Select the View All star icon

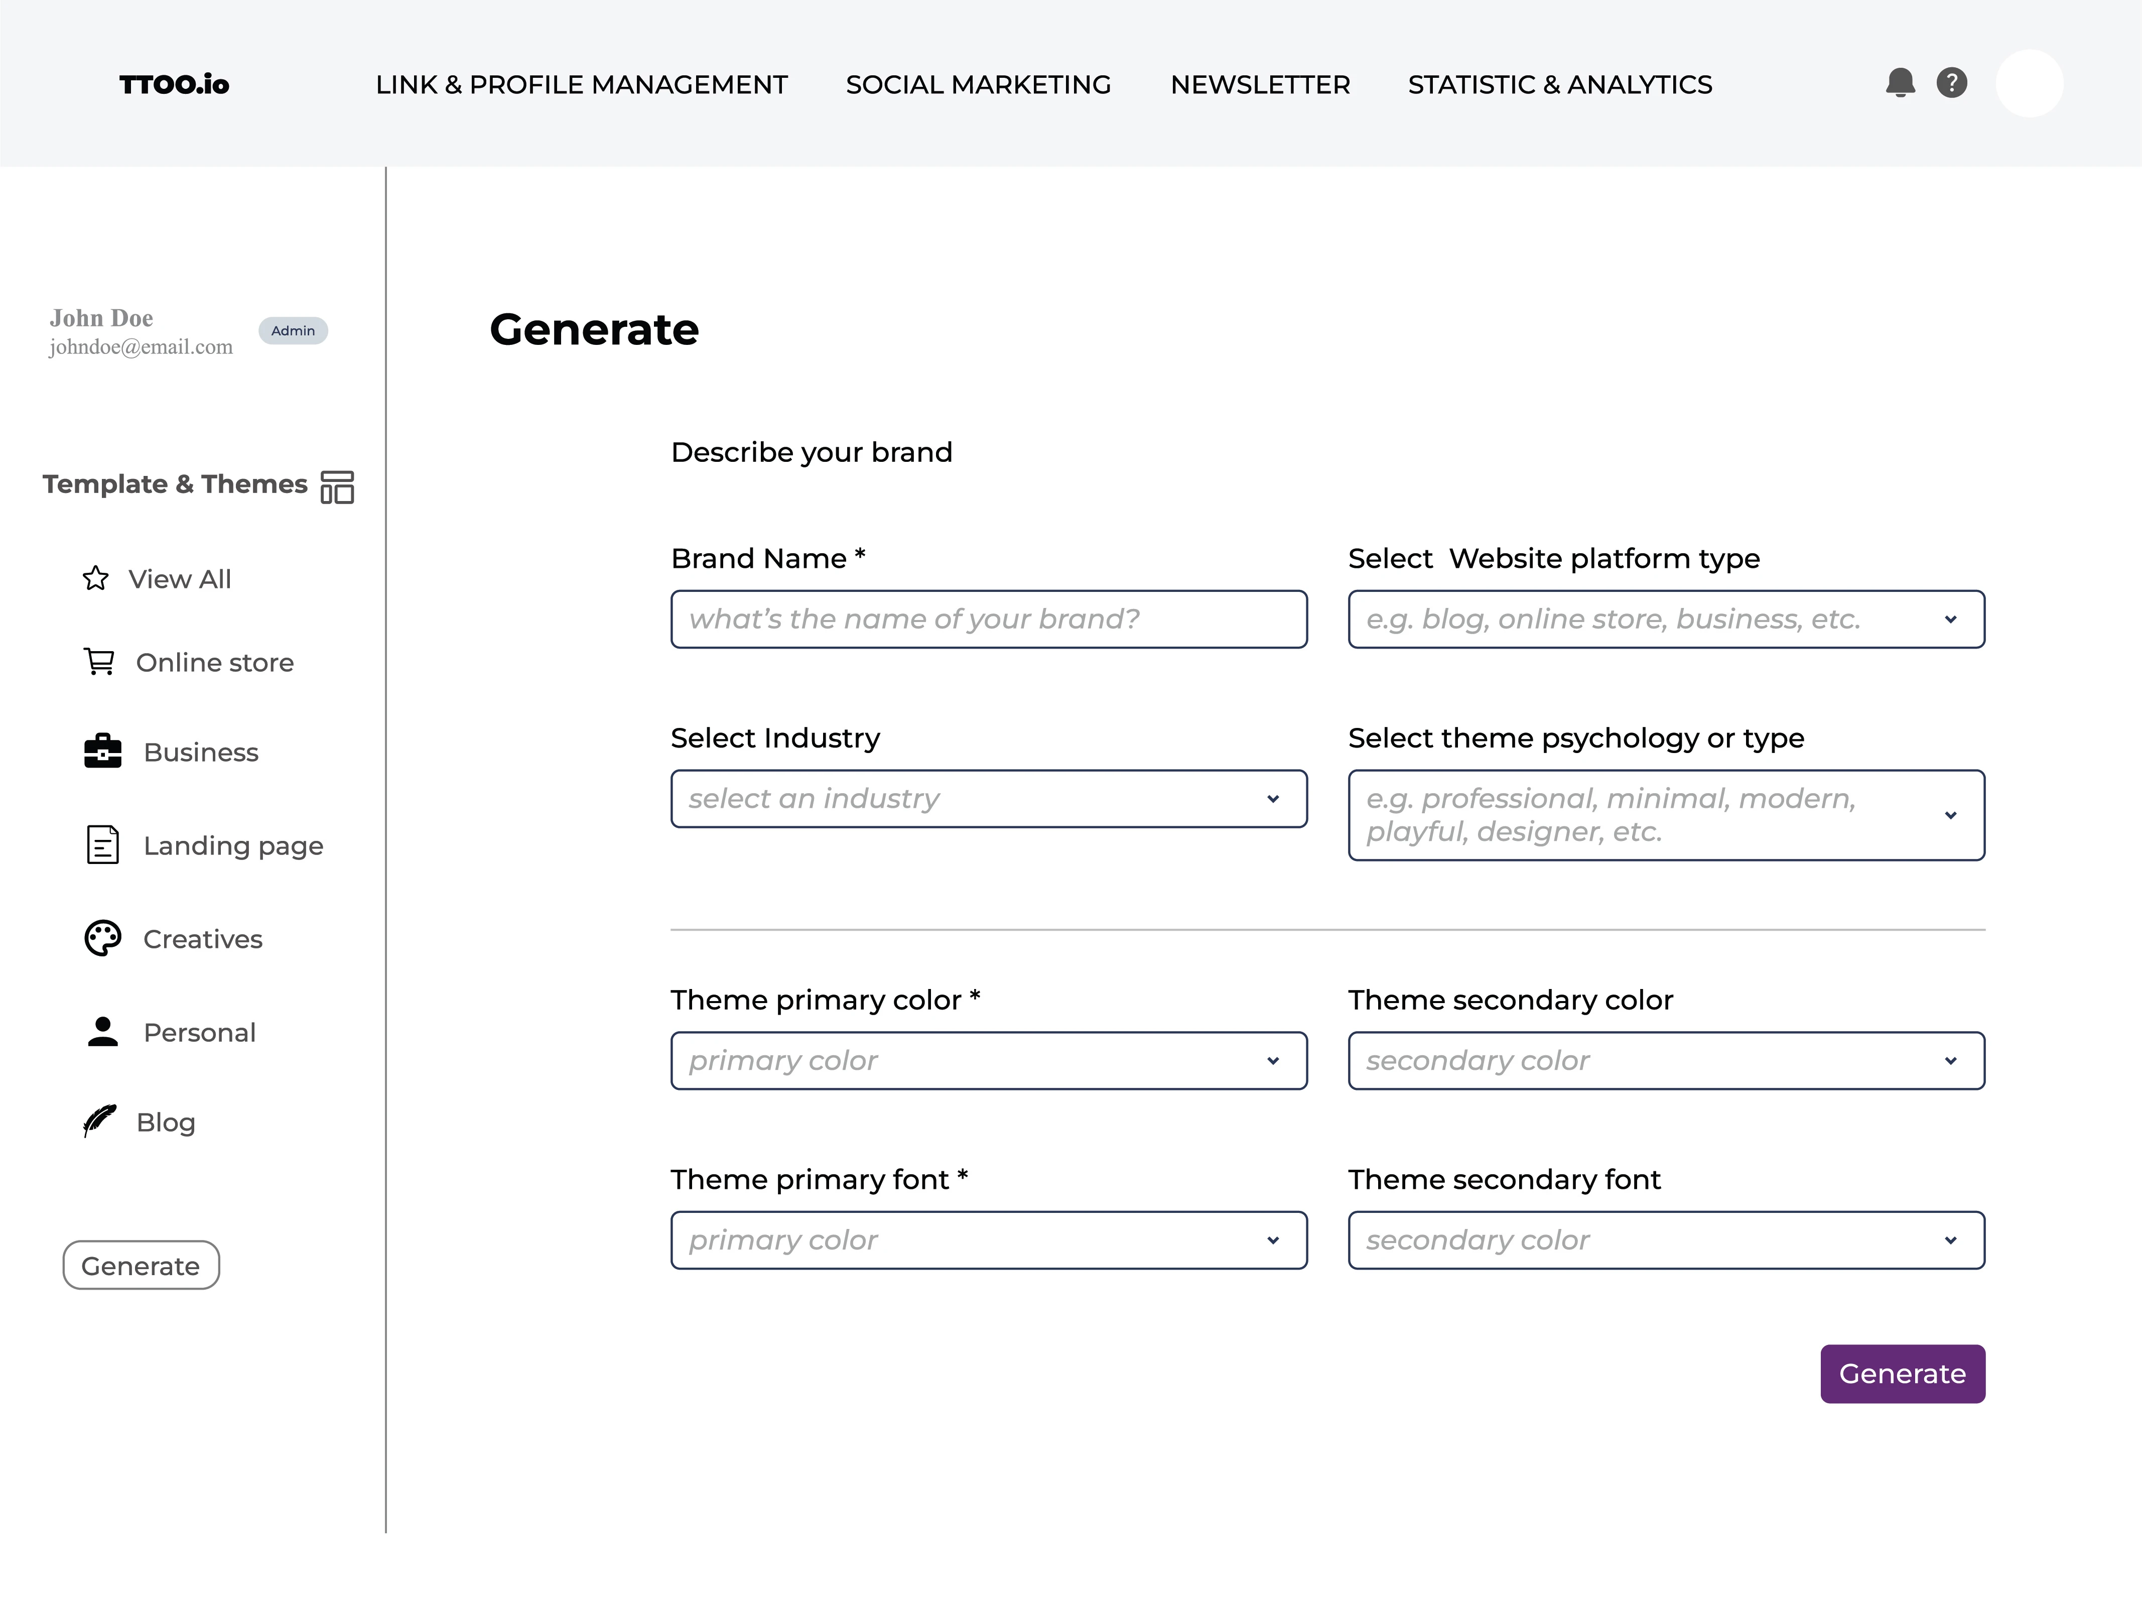tap(96, 578)
